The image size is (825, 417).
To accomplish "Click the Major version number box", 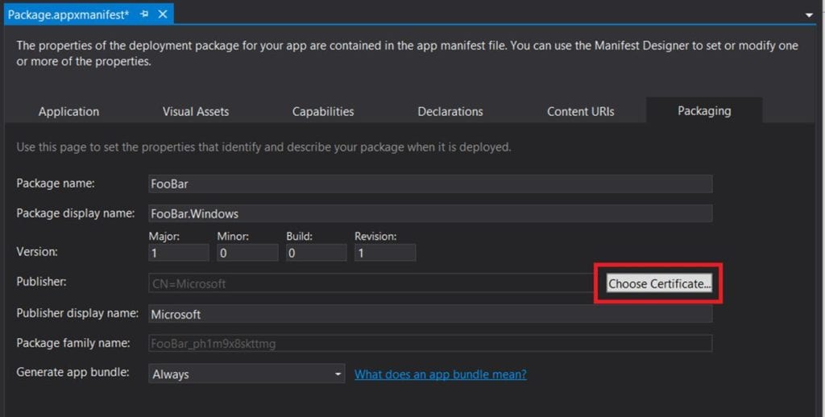I will (x=179, y=253).
